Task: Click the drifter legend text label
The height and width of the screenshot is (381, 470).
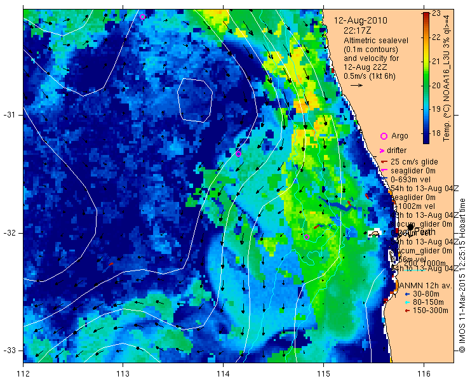Action: (x=397, y=150)
